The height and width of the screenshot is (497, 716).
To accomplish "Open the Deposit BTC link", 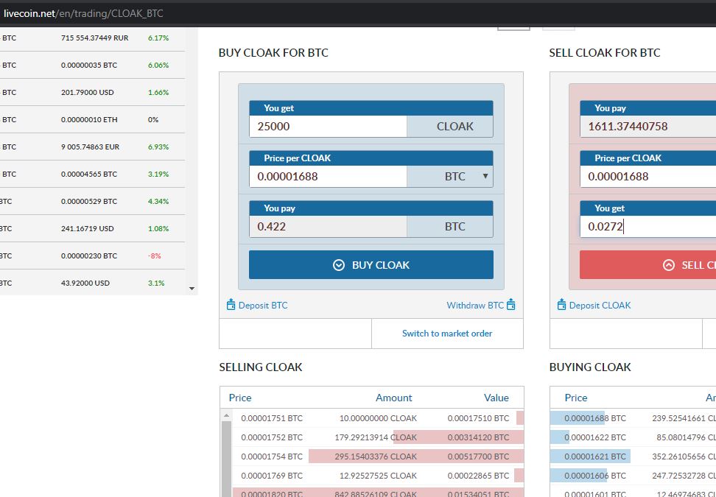I will pos(257,305).
